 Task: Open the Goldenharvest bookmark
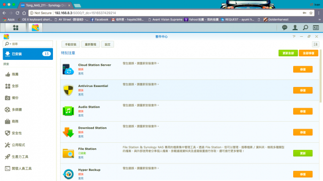coord(276,20)
